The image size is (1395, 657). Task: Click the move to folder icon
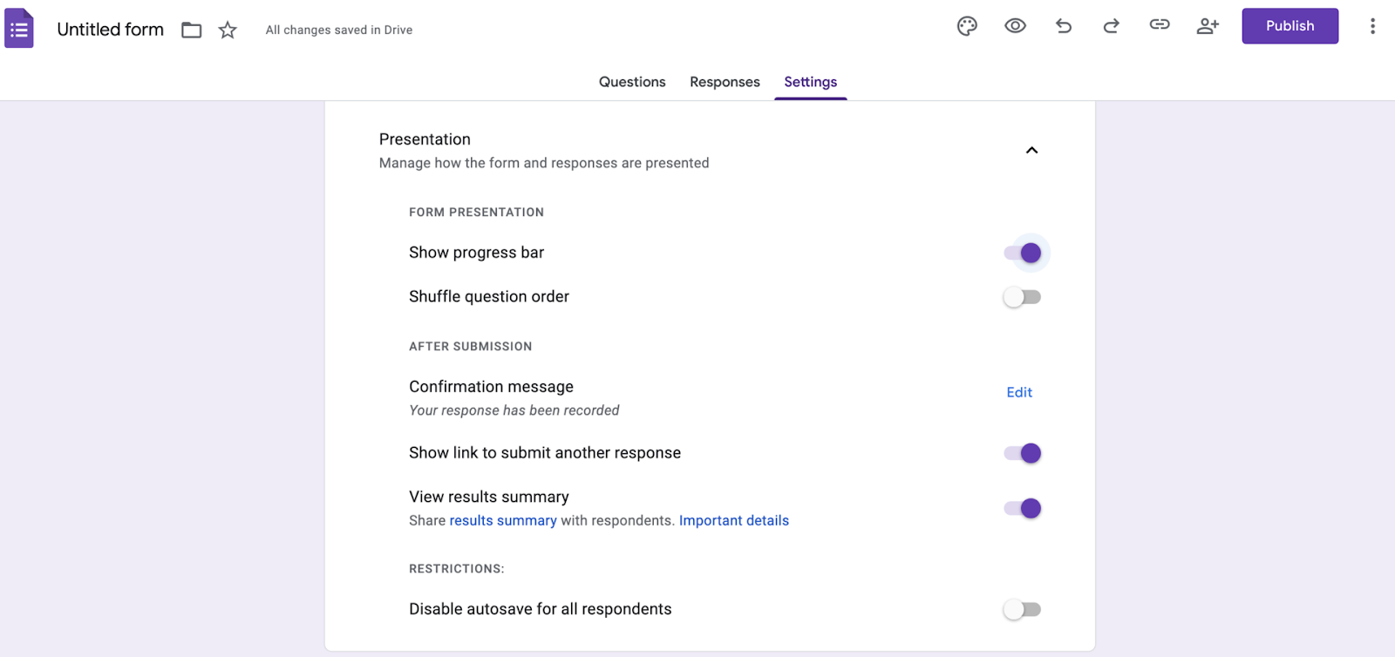192,30
